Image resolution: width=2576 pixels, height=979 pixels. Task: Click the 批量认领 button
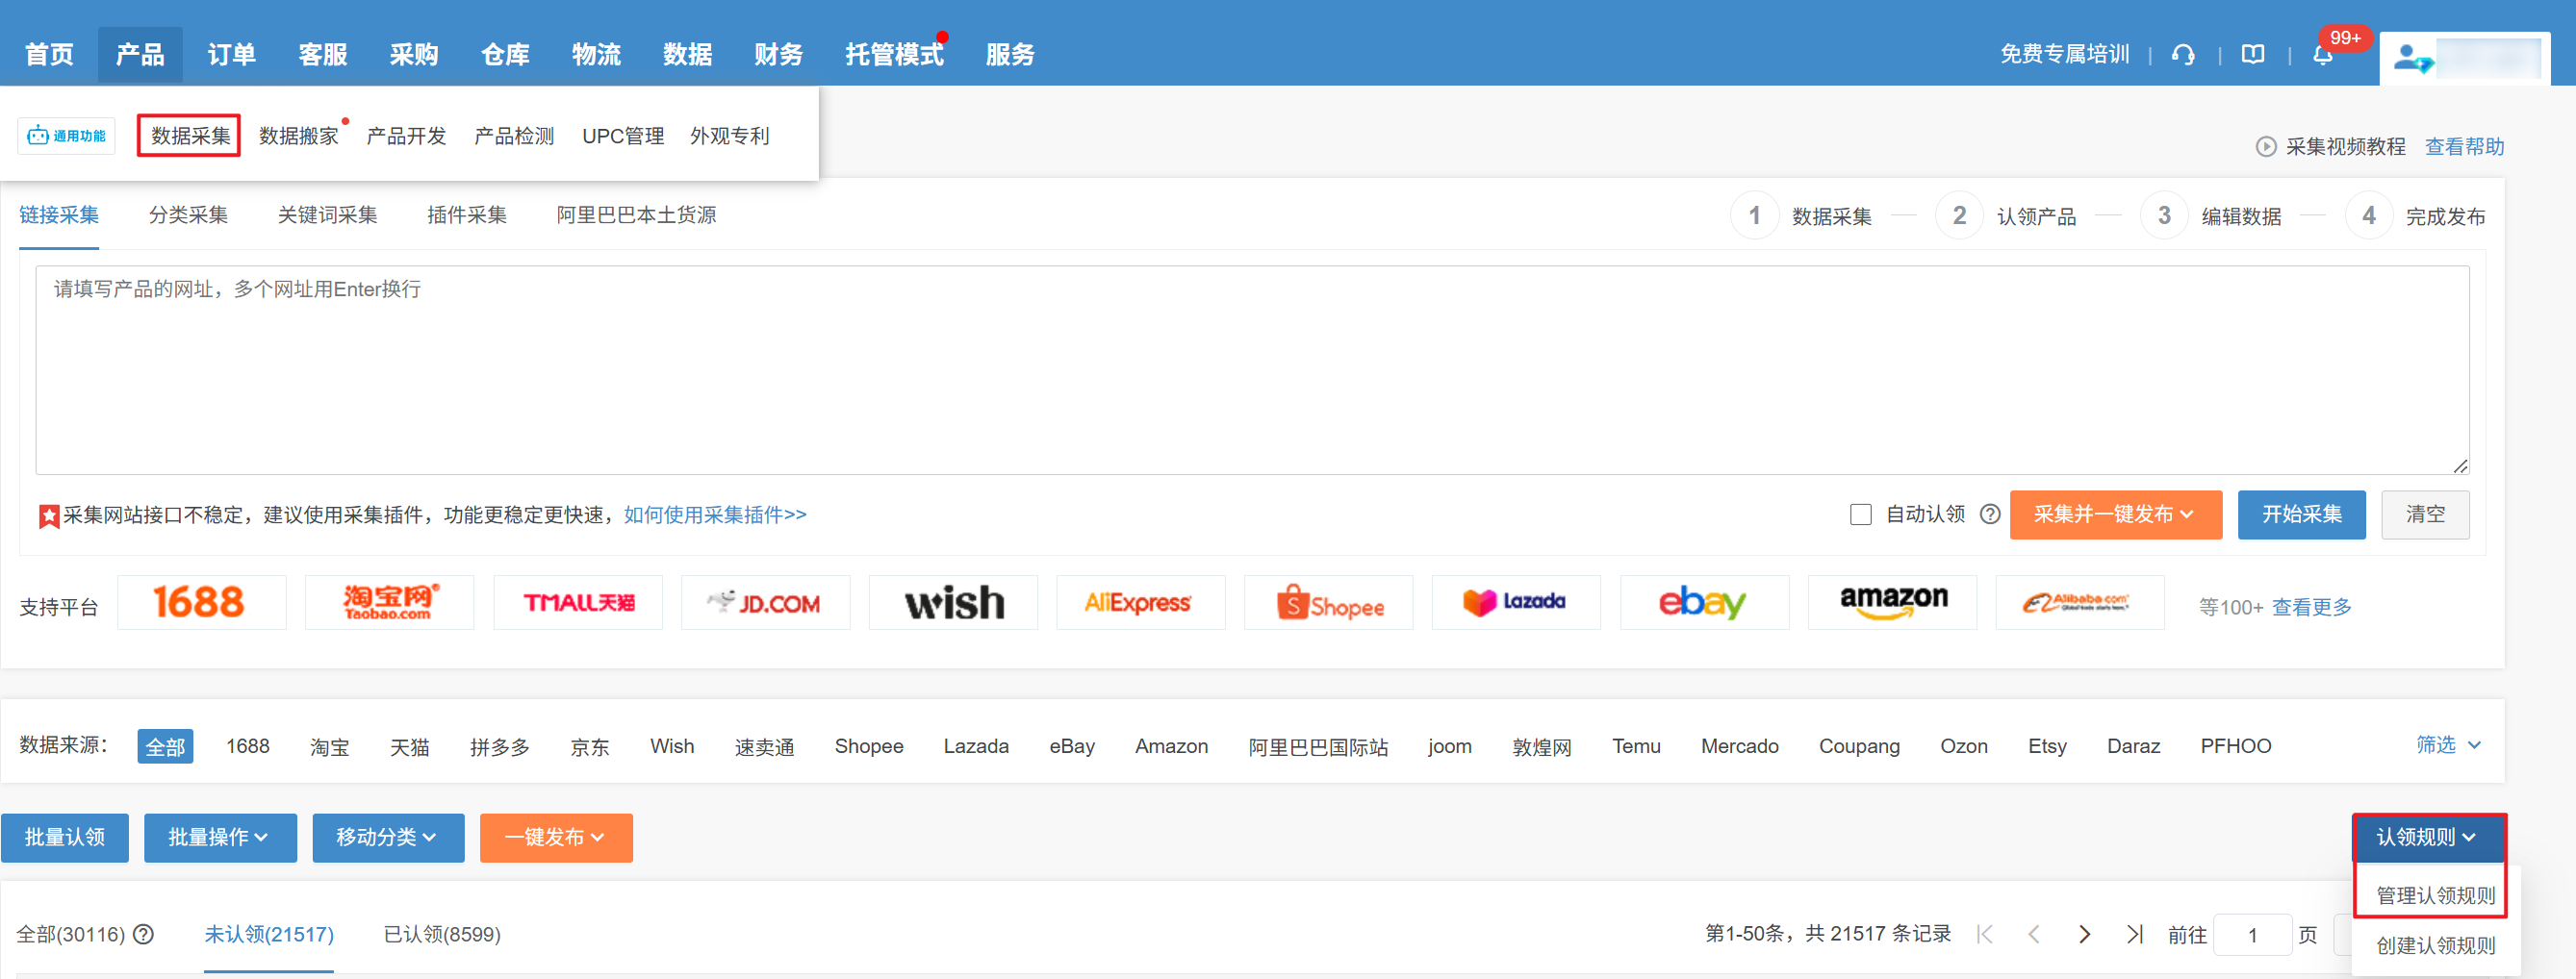[65, 837]
